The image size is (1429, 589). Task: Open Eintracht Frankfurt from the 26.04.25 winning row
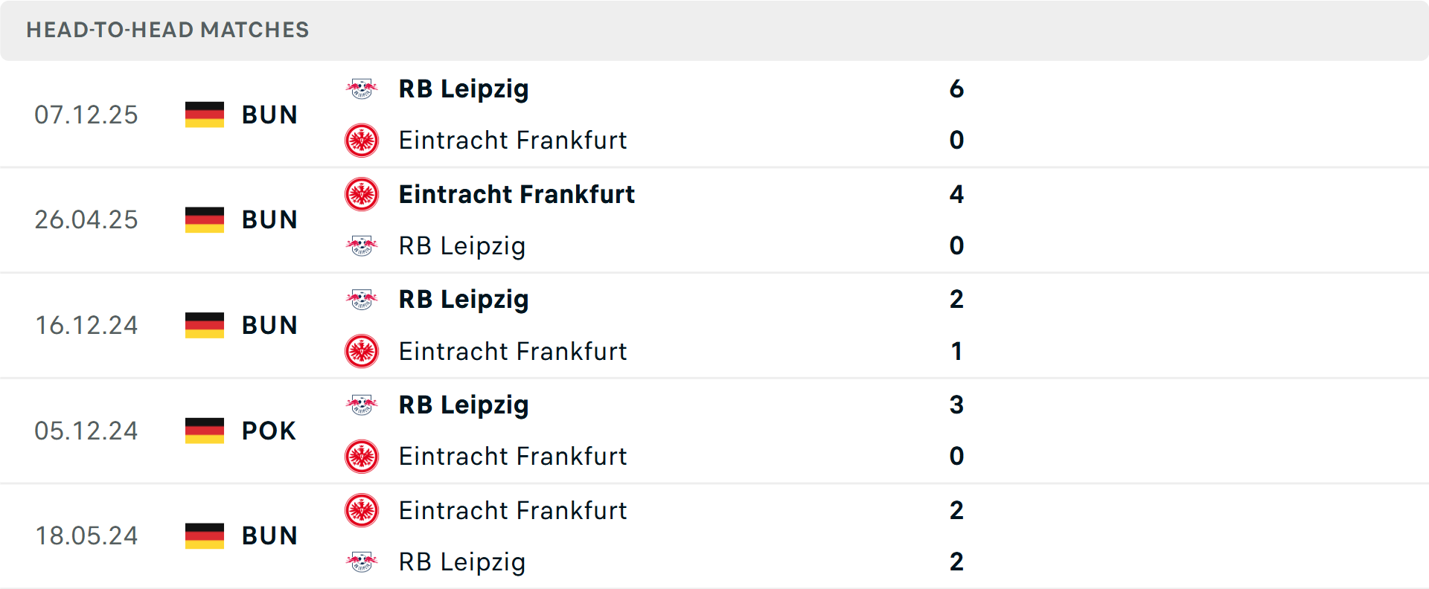(517, 194)
